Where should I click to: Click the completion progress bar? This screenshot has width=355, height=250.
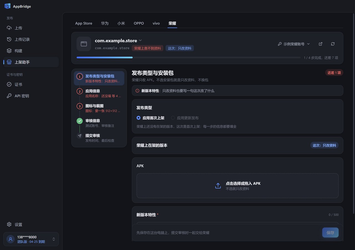tap(188, 57)
